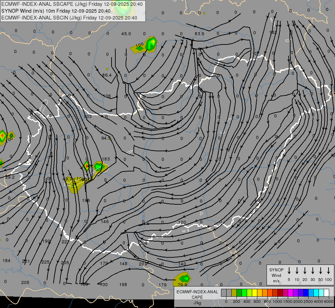Screen dimensions: 335x308
Task: Click the 100 m/s wind arrow in legend
Action: point(328,271)
